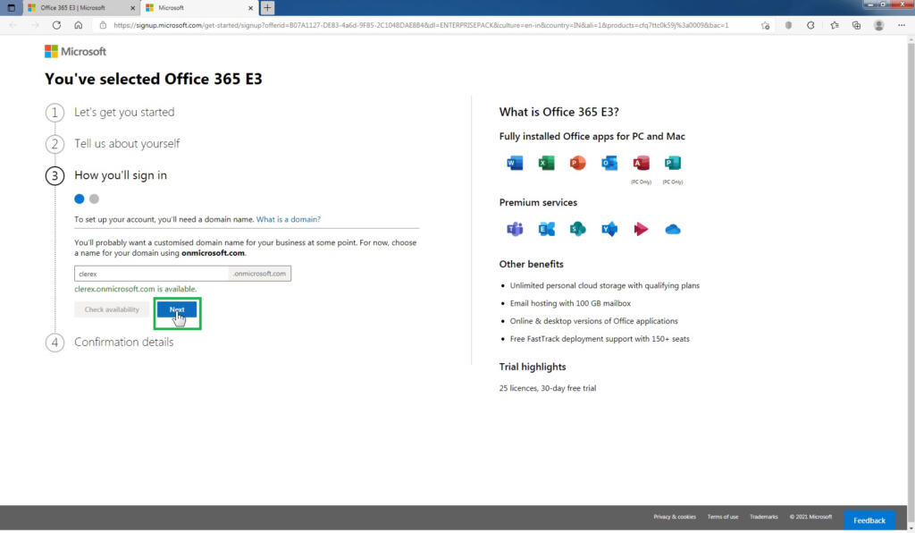915x533 pixels.
Task: Click the browser address bar URL
Action: tap(421, 25)
